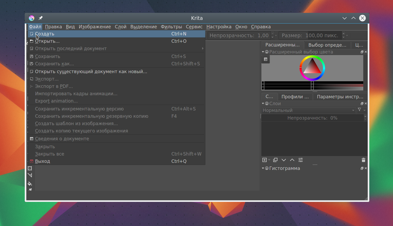Select the Crop tool in toolbox
The image size is (393, 226).
click(30, 168)
